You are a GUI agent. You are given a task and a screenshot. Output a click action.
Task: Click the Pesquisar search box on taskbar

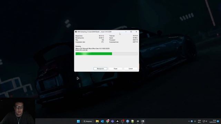(88, 121)
